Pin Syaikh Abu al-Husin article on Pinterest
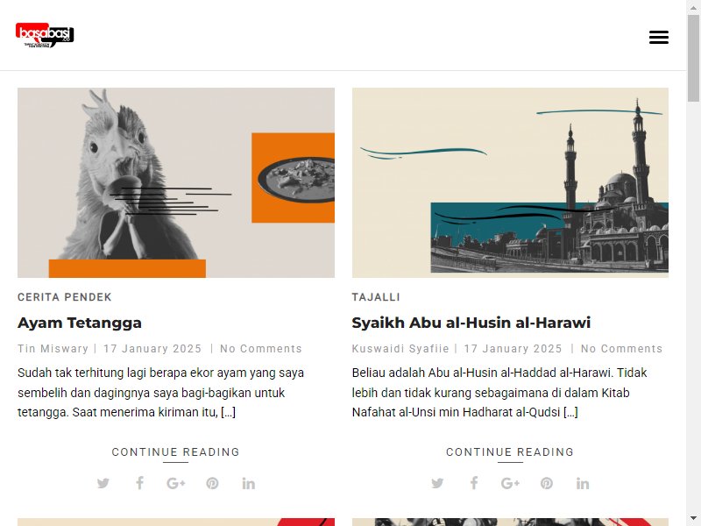Viewport: 701px width, 526px height. [546, 483]
